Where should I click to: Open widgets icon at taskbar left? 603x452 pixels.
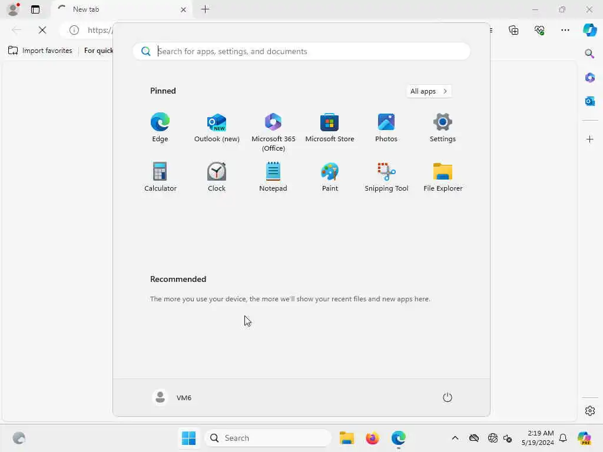pos(19,438)
